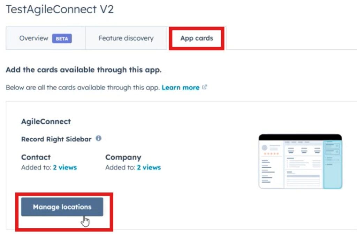Click the AgileConnect card heading

(46, 122)
